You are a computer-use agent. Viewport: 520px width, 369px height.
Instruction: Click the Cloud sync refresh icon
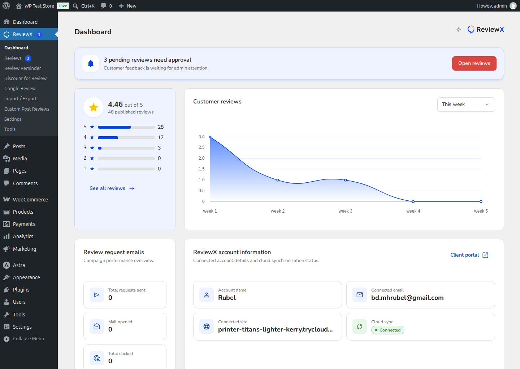[x=360, y=326]
